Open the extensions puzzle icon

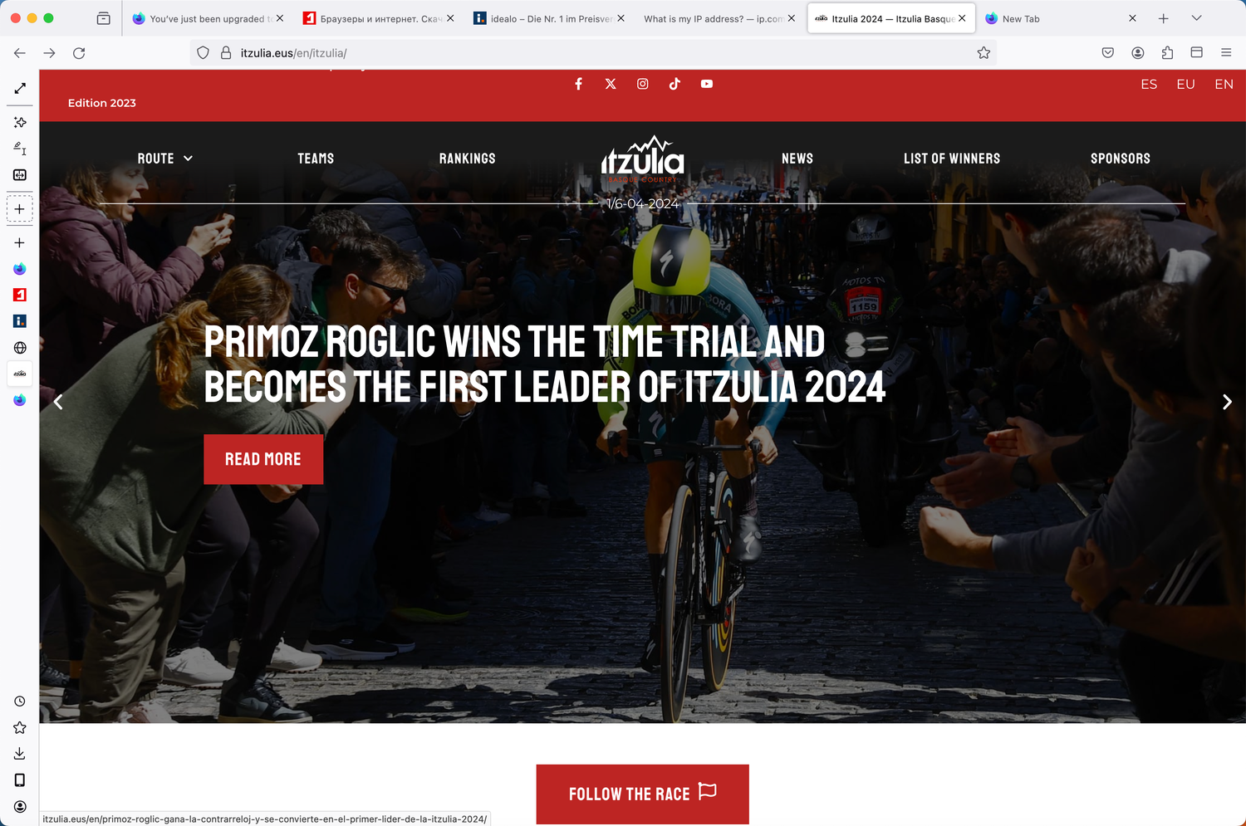point(1167,53)
